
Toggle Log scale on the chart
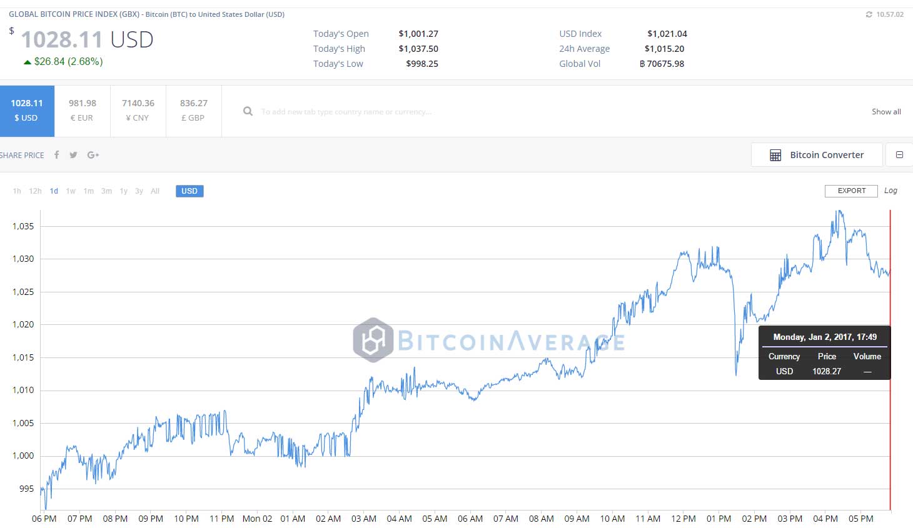[890, 191]
